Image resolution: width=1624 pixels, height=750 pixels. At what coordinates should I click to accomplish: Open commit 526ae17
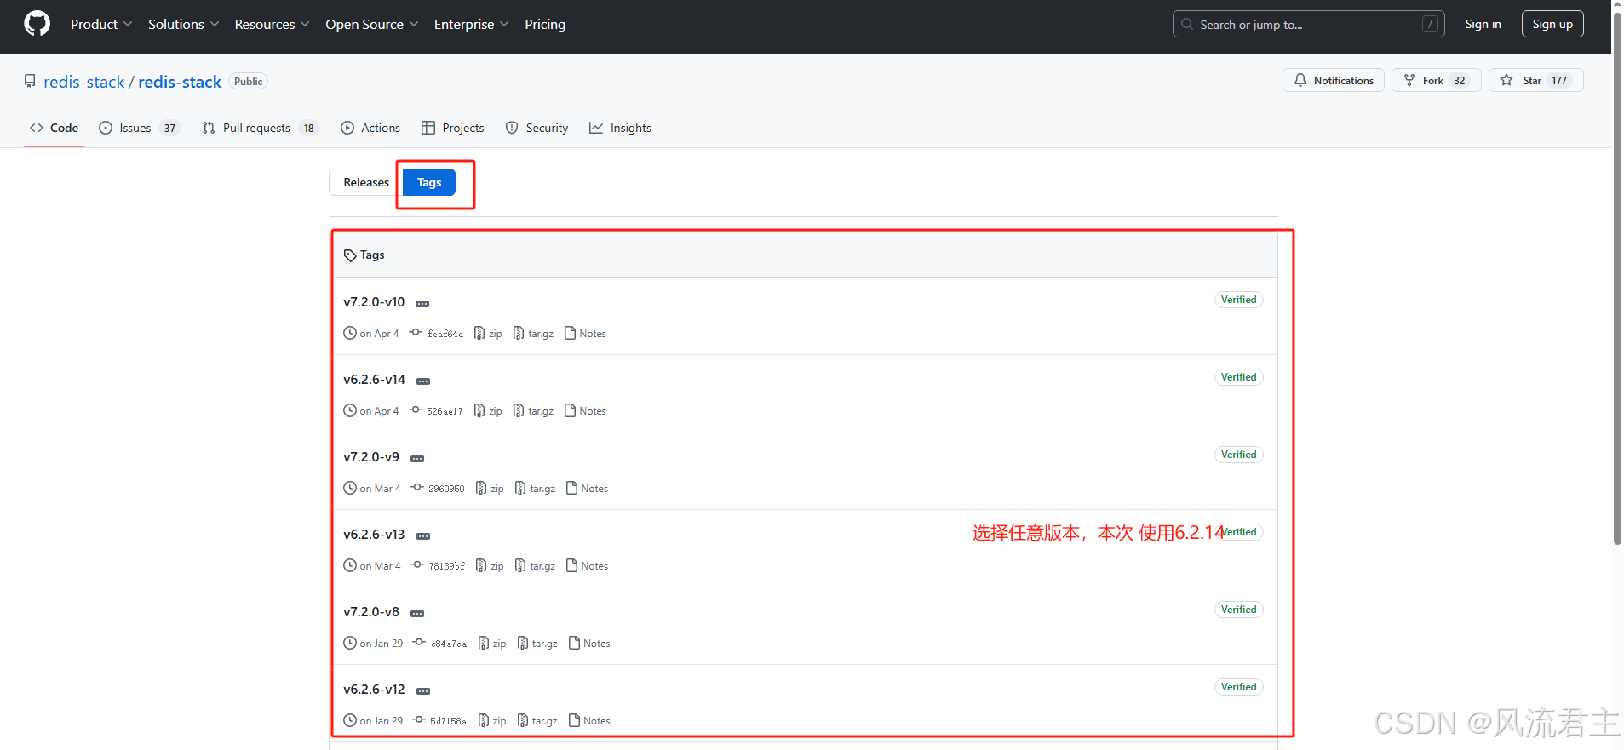click(436, 411)
